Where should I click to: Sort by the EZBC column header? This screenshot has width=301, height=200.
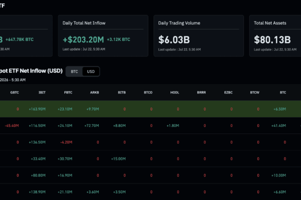(228, 92)
